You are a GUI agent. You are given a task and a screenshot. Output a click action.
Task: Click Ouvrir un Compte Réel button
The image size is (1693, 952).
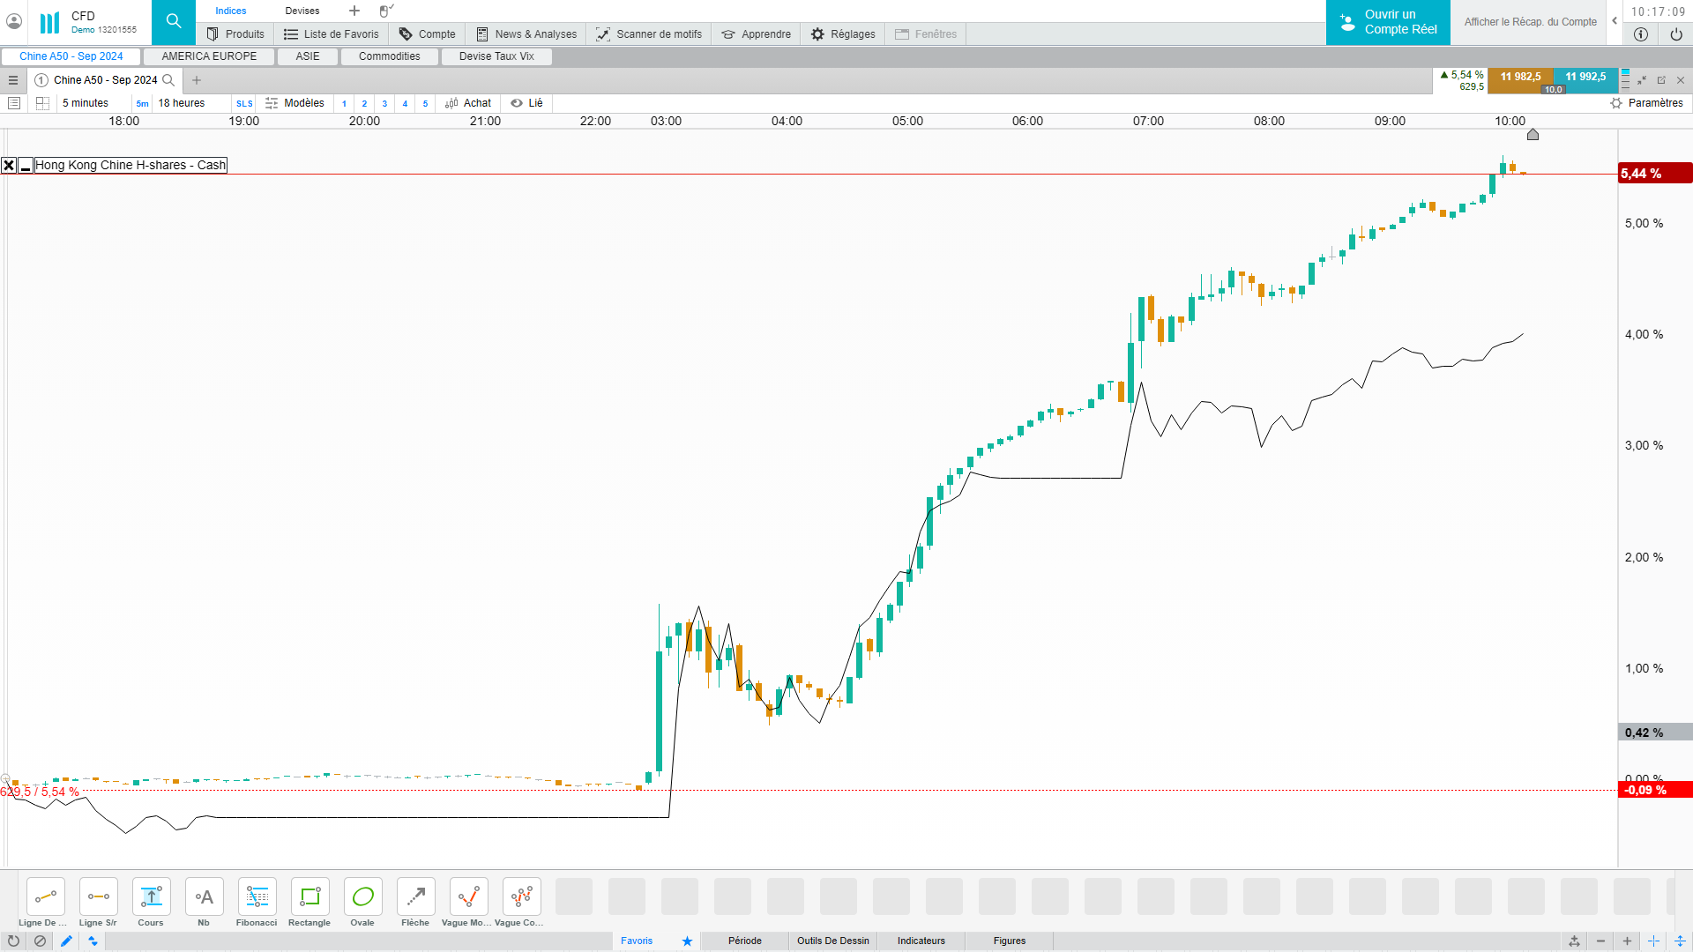click(x=1388, y=22)
